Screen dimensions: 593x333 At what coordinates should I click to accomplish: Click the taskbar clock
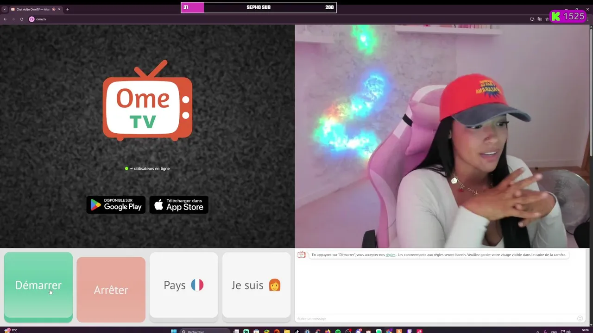[x=585, y=331]
